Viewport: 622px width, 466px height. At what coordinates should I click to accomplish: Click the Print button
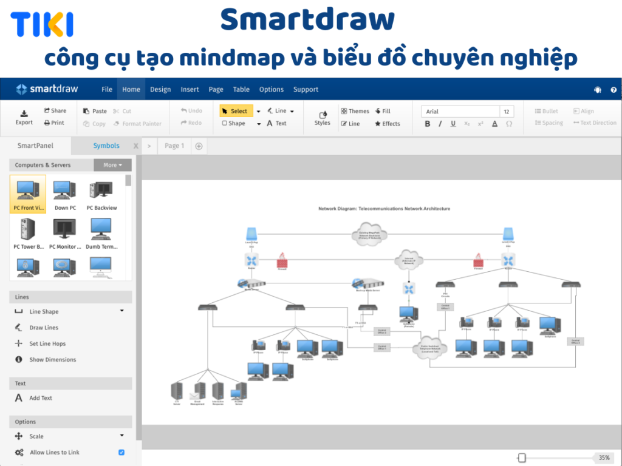tap(55, 123)
